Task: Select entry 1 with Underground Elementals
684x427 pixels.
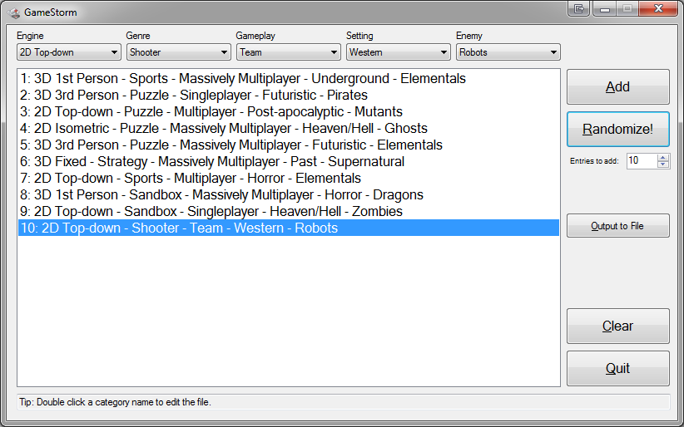Action: 241,79
